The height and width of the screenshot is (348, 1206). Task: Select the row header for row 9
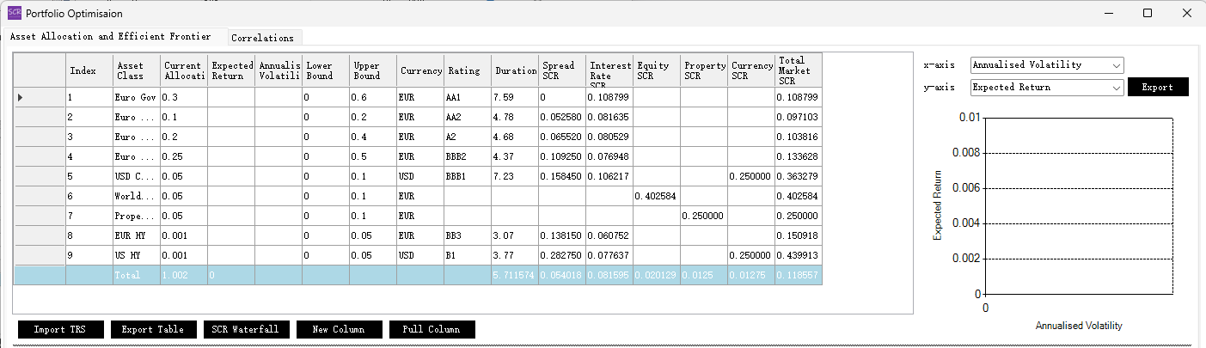pos(40,255)
